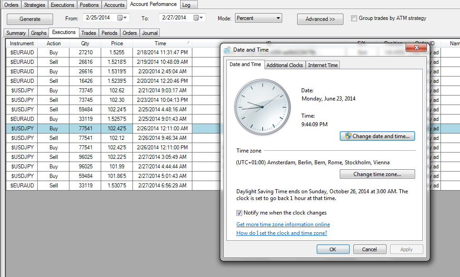460x277 pixels.
Task: Click time cell 2/26/2014 12:11:00 AM
Action: pos(162,129)
